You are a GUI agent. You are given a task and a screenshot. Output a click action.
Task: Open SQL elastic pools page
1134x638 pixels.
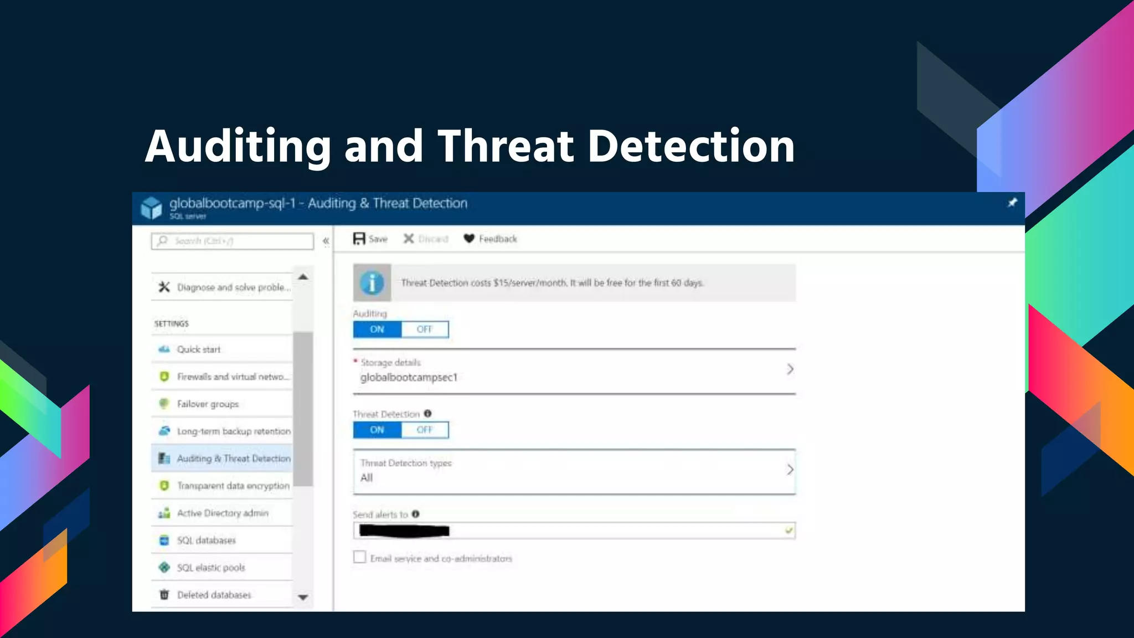point(222,567)
